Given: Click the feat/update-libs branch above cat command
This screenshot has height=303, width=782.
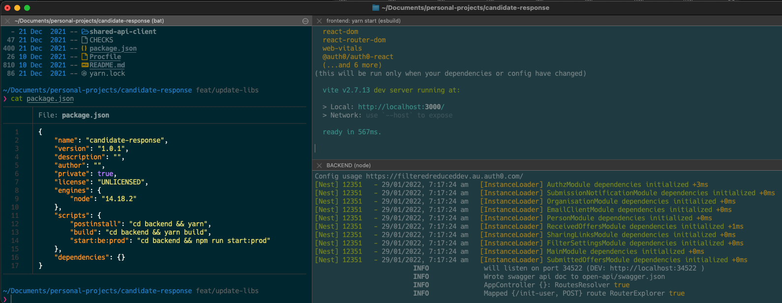Looking at the screenshot, I should 227,90.
